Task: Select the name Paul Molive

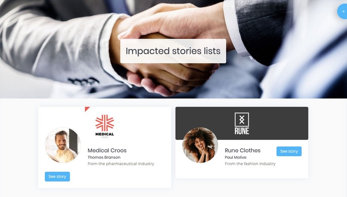Action: tap(235, 157)
